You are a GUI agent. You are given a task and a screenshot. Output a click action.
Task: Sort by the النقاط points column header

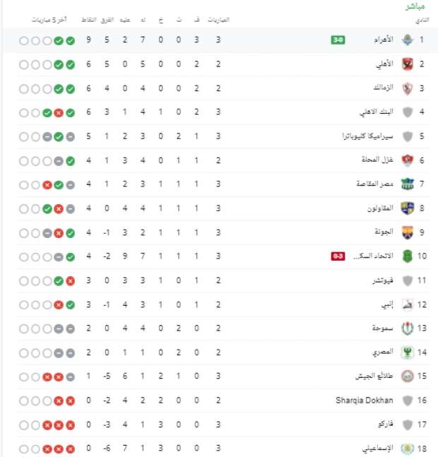89,20
